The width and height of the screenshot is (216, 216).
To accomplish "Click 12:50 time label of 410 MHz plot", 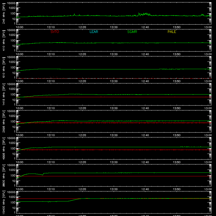I will point(177,54).
